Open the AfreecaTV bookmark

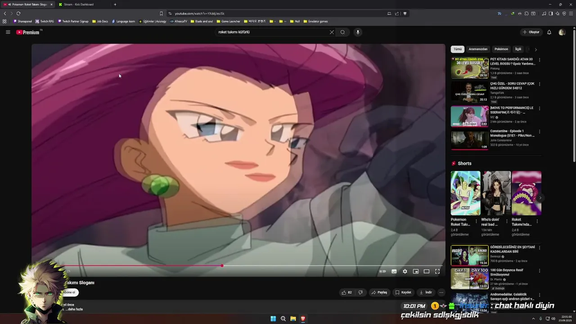tap(179, 21)
